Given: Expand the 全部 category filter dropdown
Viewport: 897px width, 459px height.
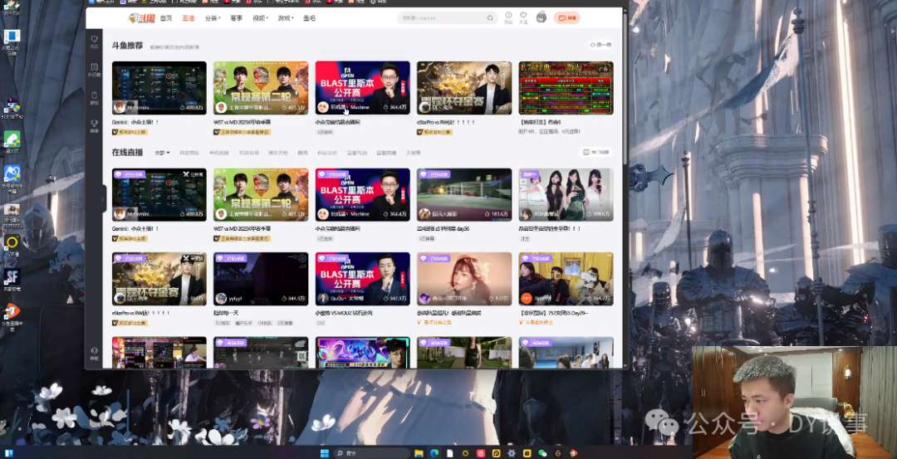Looking at the screenshot, I should 163,153.
